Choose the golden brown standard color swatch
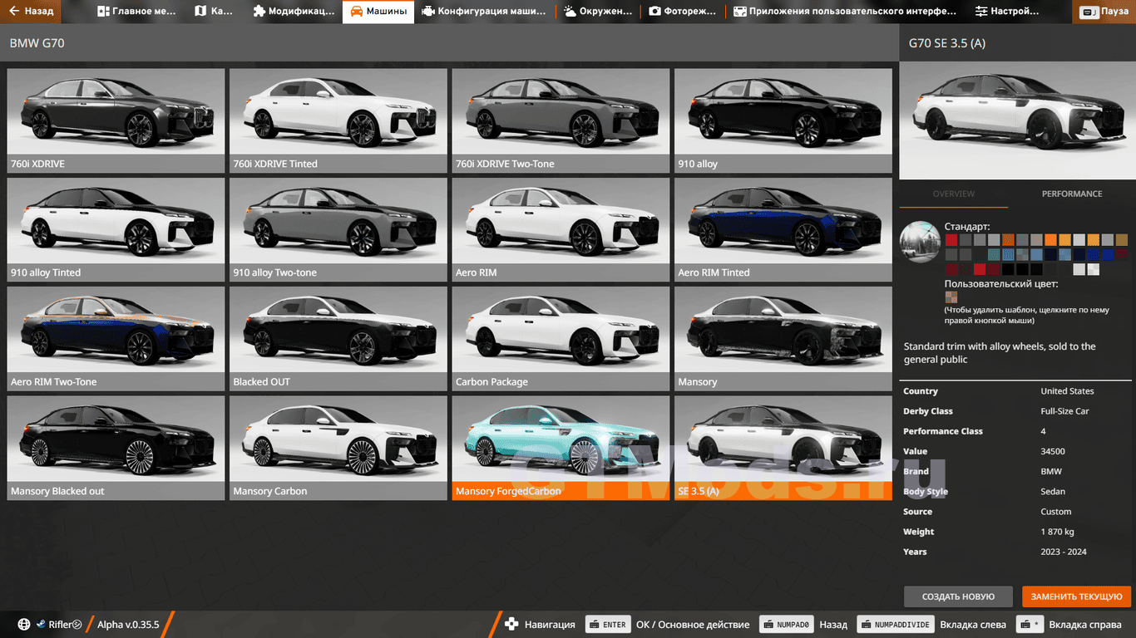Screen dimensions: 1136x638 [1122, 240]
